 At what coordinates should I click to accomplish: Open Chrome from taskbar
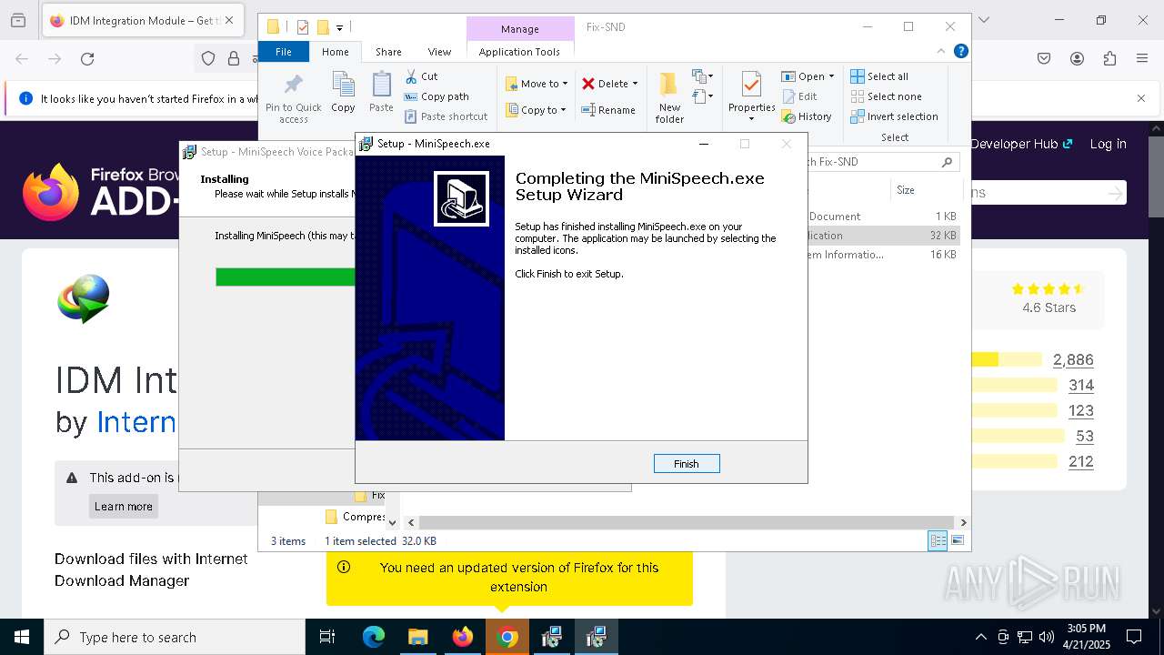point(507,637)
